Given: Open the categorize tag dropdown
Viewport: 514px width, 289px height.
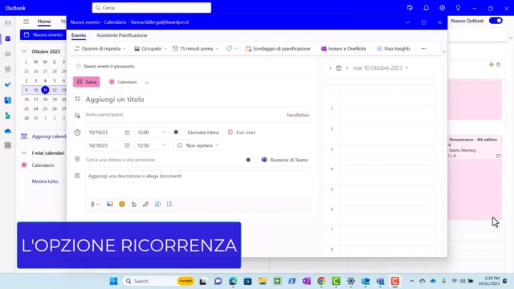Looking at the screenshot, I should click(231, 48).
